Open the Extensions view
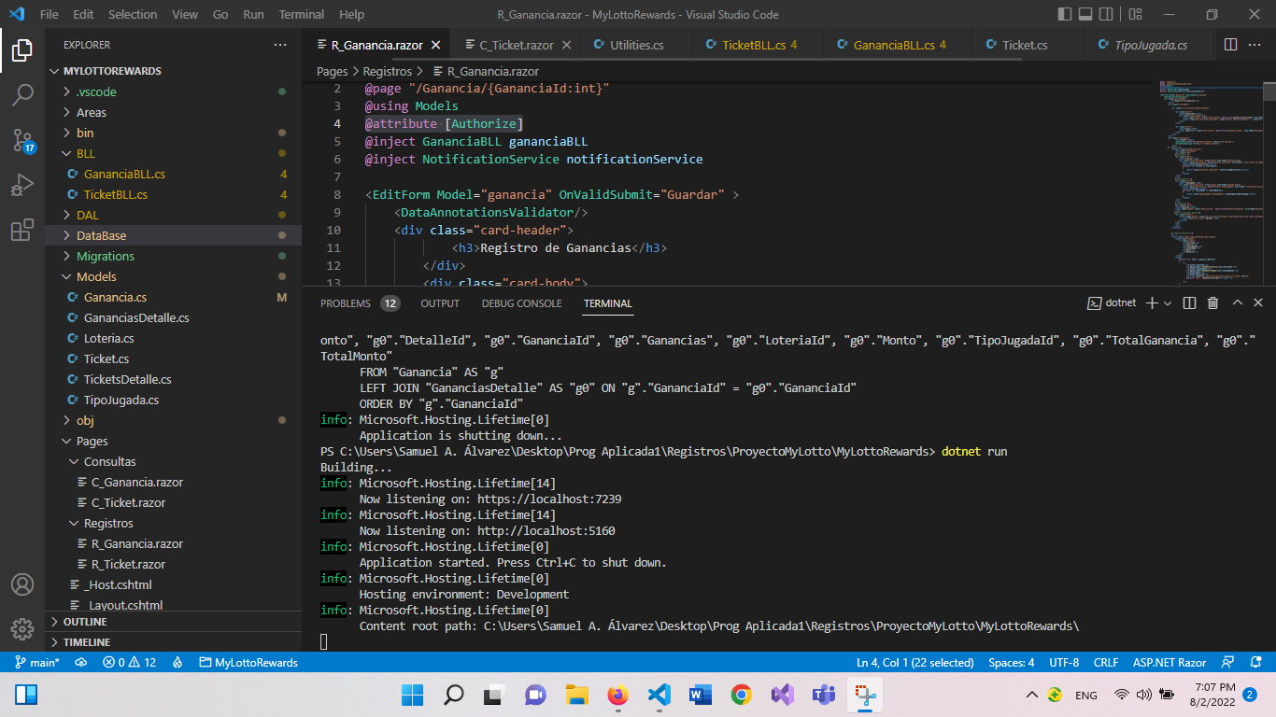 click(22, 230)
